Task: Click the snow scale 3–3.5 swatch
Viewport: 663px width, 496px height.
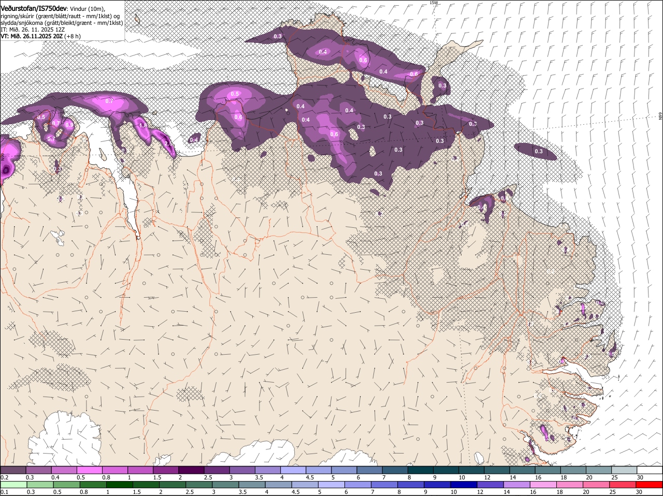Action: (x=242, y=470)
